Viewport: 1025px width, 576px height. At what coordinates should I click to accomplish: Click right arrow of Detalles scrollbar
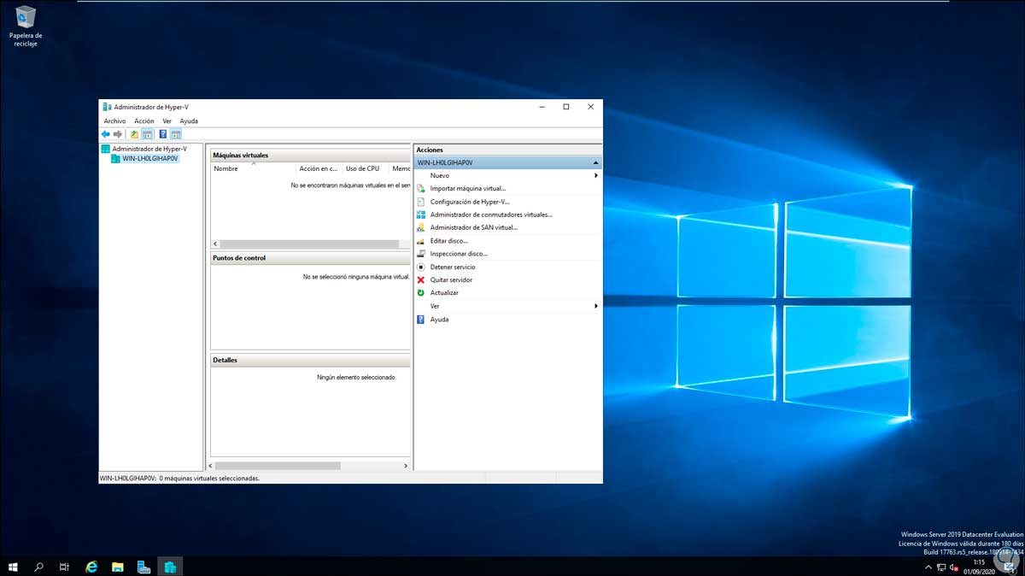pyautogui.click(x=406, y=466)
